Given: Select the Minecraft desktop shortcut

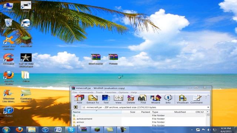Looking at the screenshot, I should [26, 42].
